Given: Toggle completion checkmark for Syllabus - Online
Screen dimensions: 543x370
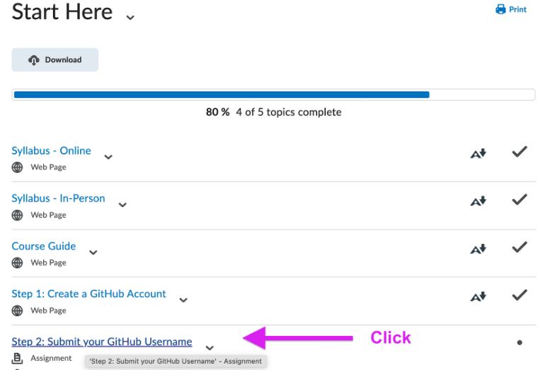Looking at the screenshot, I should pos(520,152).
